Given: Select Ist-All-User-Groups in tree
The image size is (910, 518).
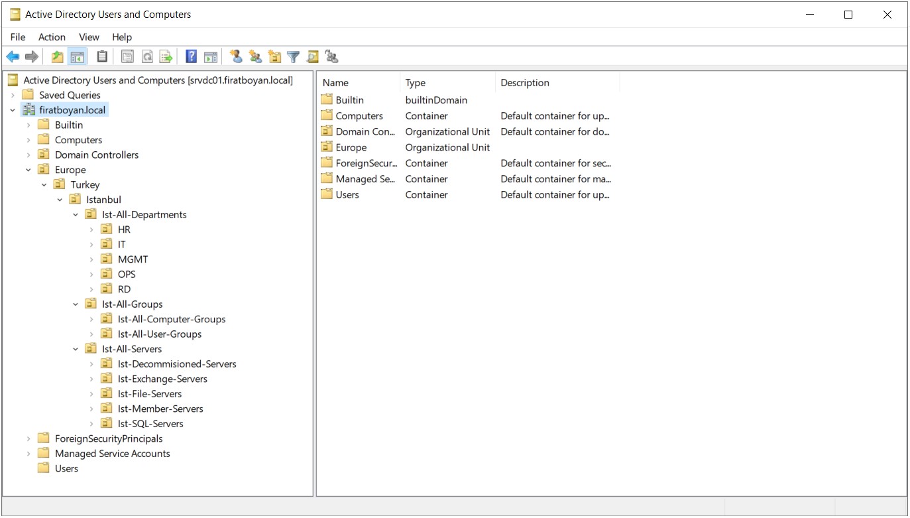Looking at the screenshot, I should [160, 334].
